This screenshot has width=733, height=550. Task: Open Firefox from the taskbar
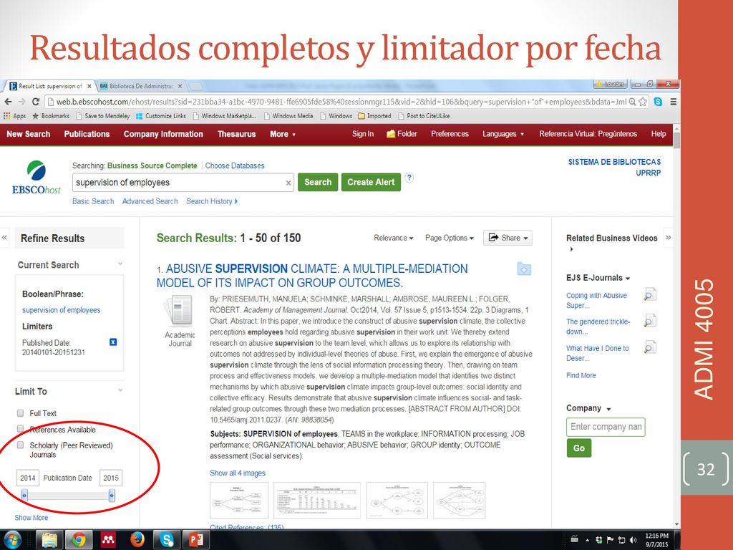137,540
